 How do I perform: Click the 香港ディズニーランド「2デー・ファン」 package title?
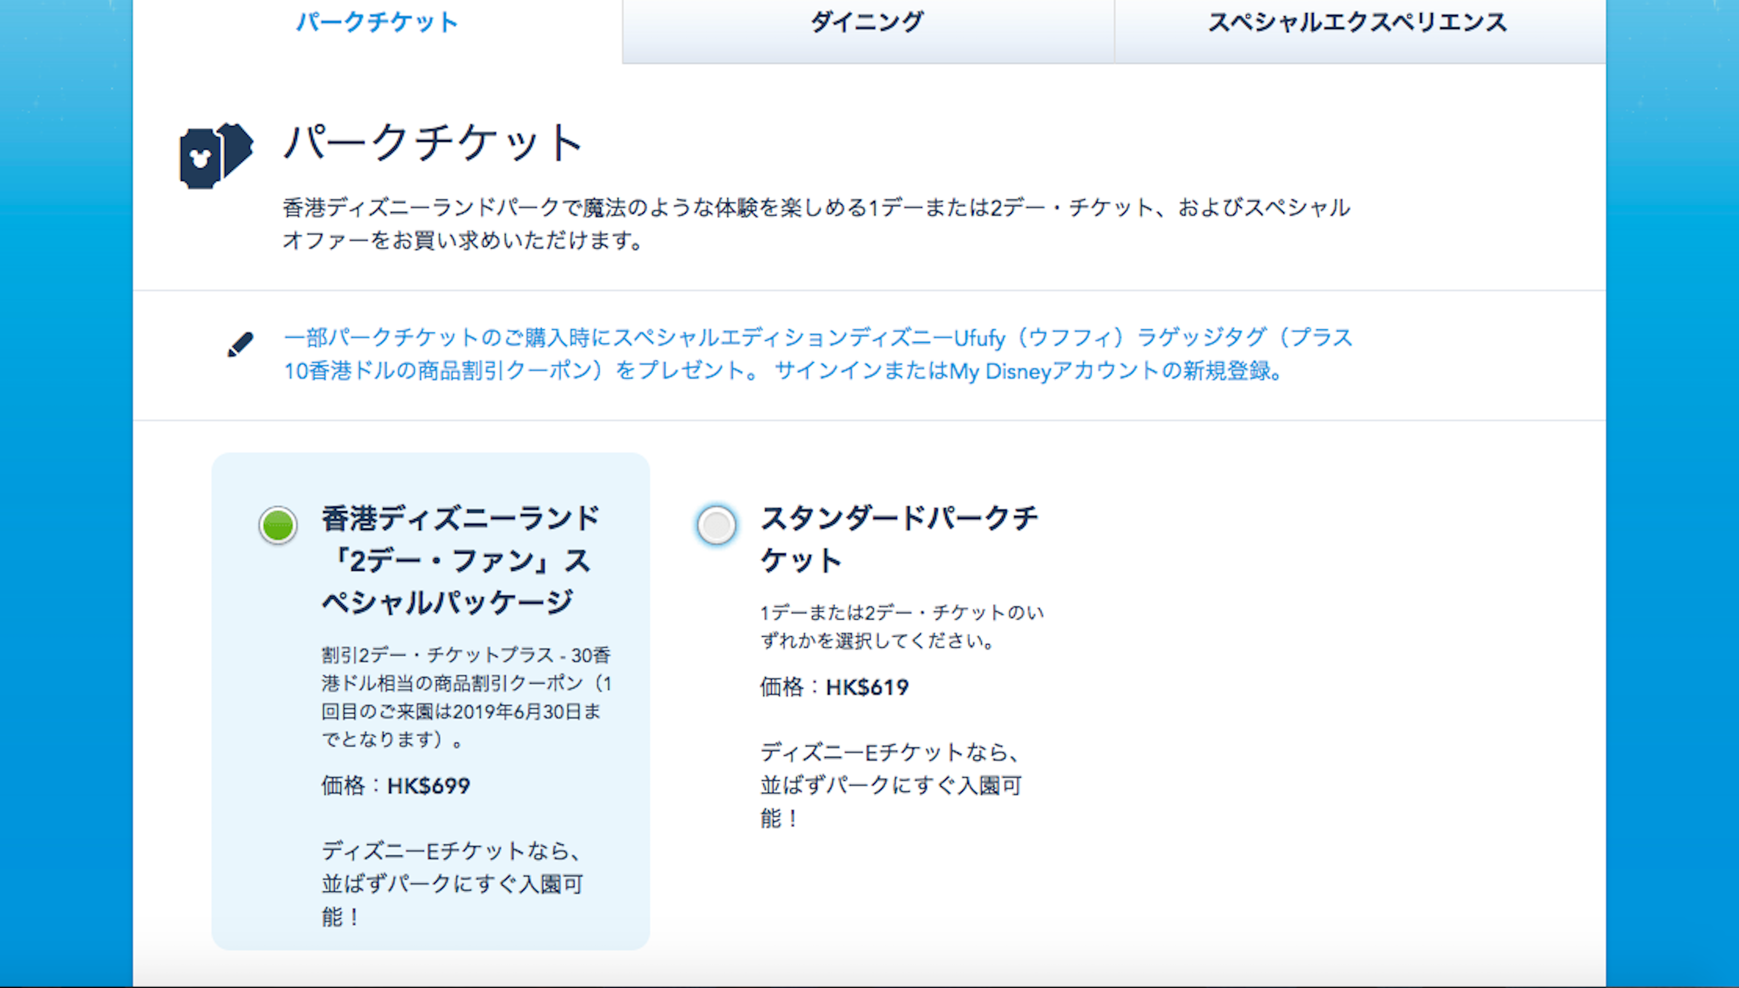[460, 560]
